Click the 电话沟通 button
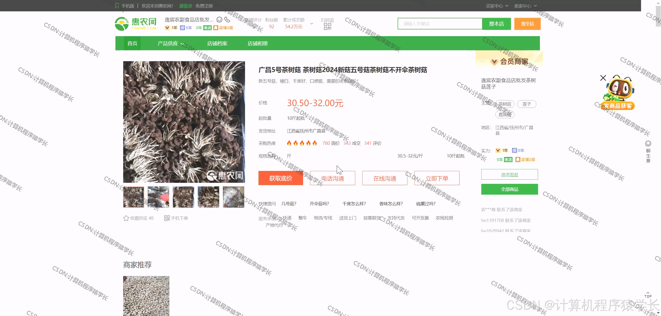Image resolution: width=661 pixels, height=316 pixels. point(333,178)
